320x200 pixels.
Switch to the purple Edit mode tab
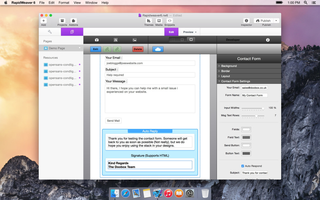171,32
